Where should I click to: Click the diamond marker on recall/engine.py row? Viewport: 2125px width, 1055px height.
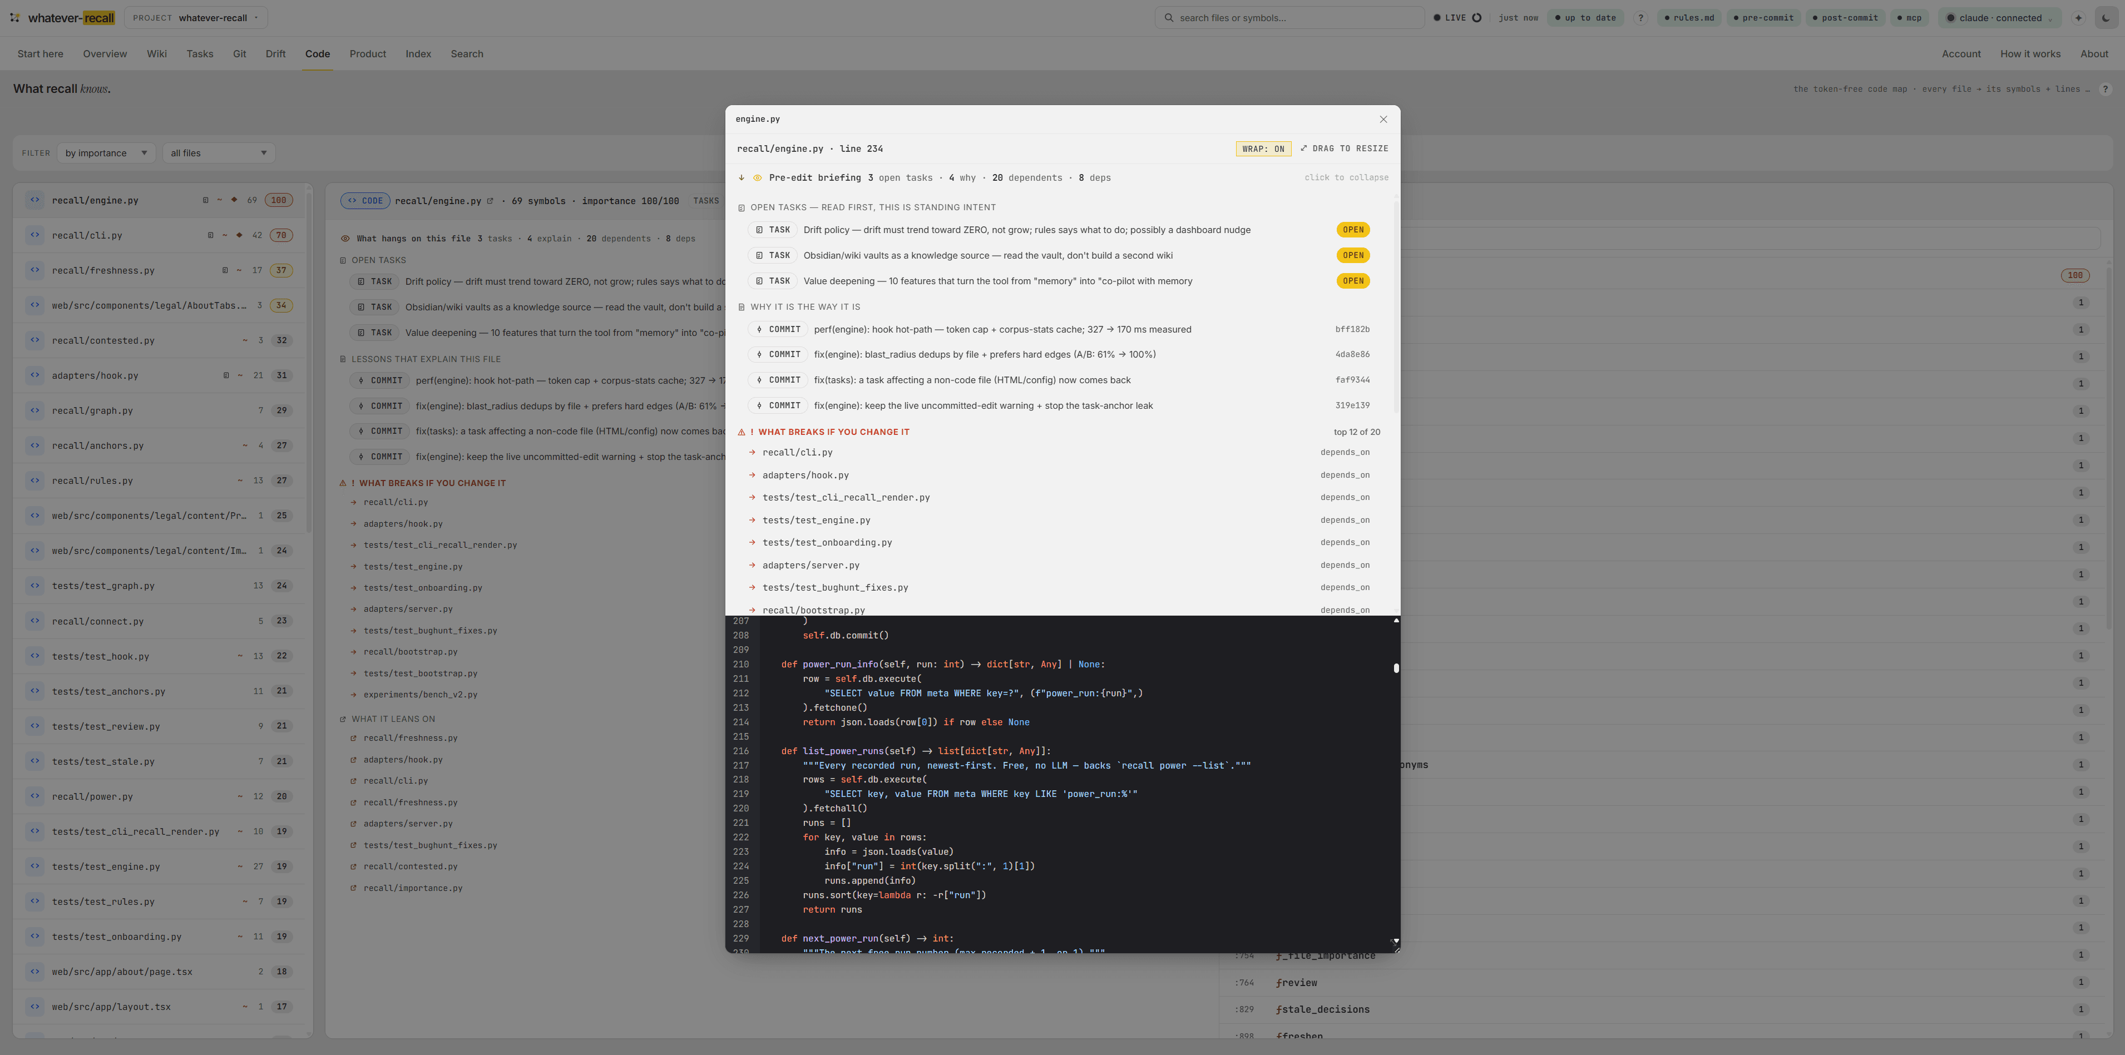(x=234, y=200)
